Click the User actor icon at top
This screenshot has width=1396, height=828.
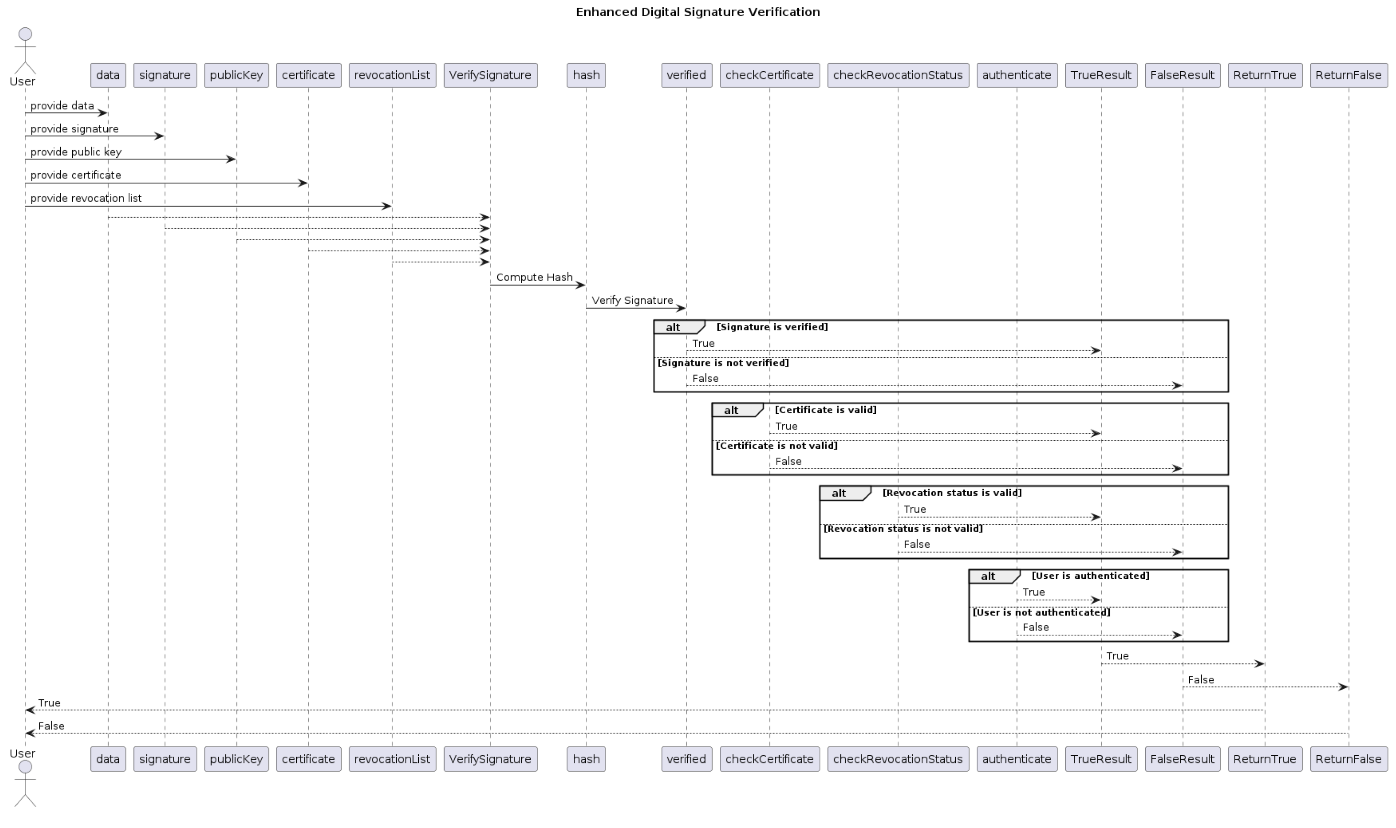coord(24,51)
